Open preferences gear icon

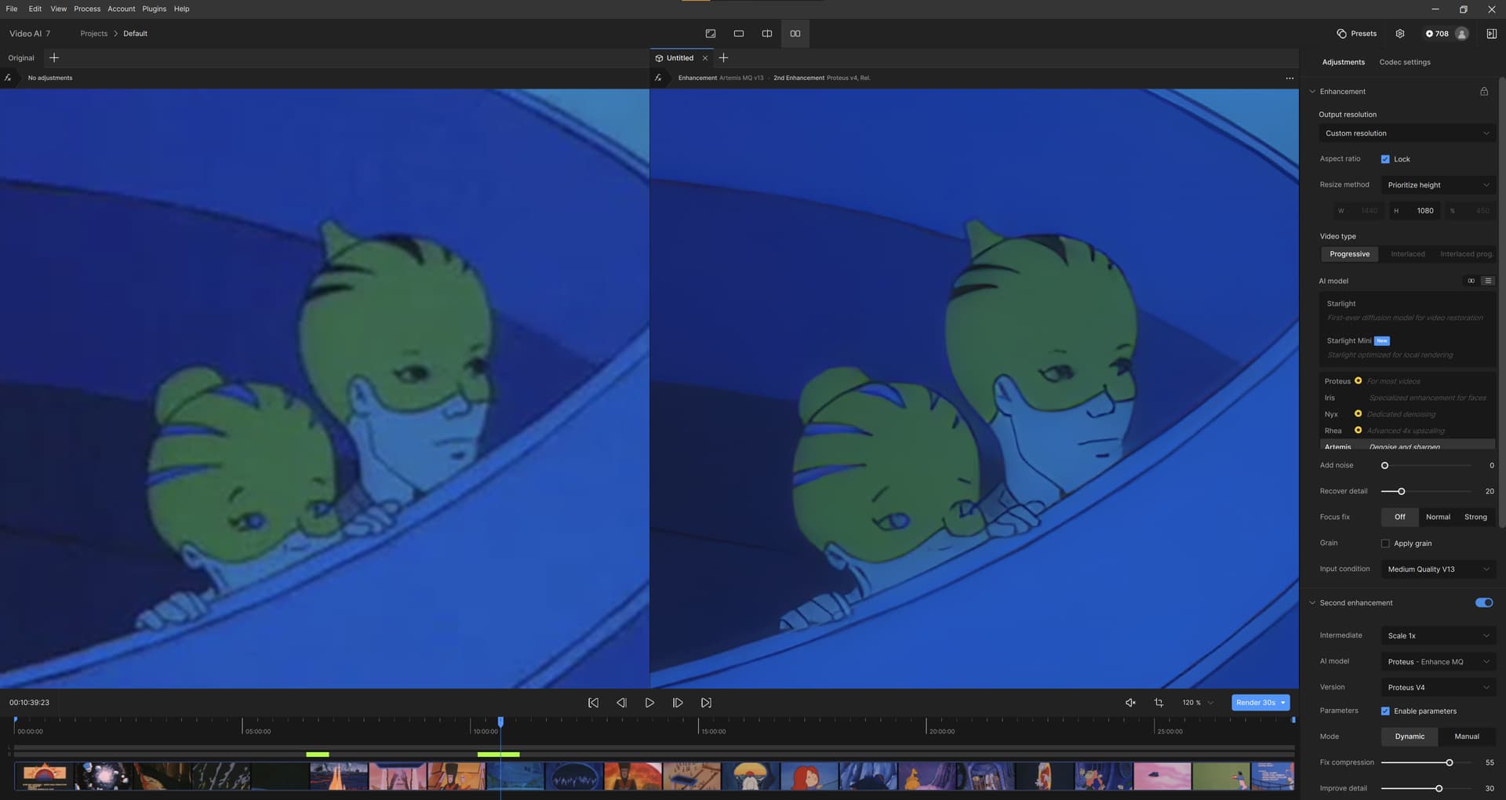click(x=1400, y=34)
